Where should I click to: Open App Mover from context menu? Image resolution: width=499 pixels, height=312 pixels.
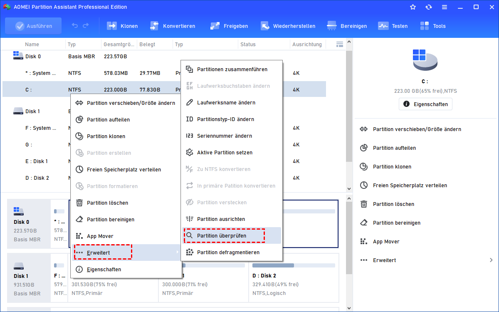[126, 236]
